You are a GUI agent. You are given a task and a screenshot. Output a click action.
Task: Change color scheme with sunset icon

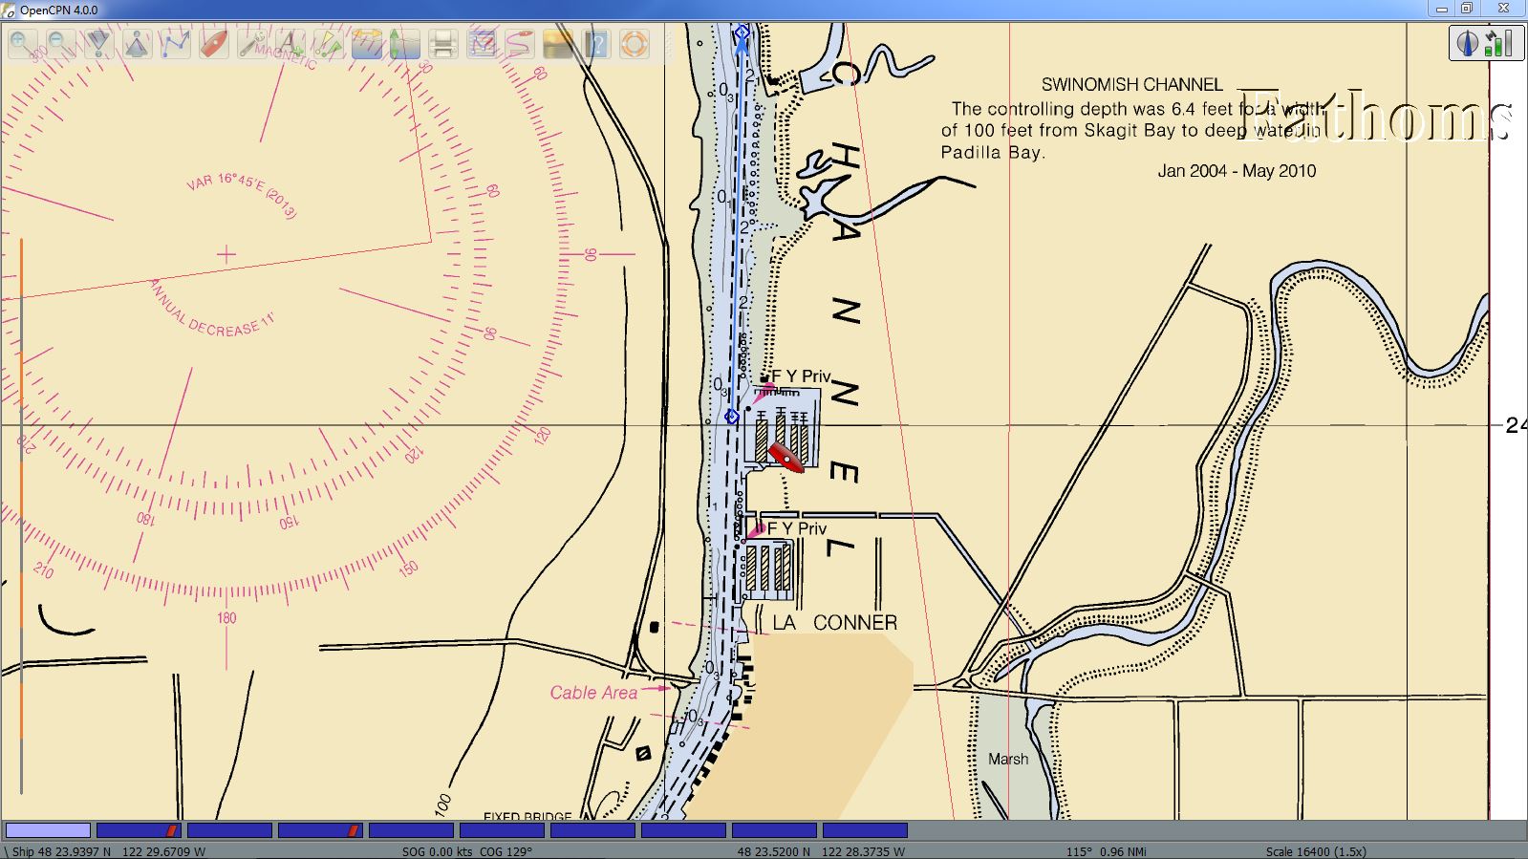[x=558, y=44]
